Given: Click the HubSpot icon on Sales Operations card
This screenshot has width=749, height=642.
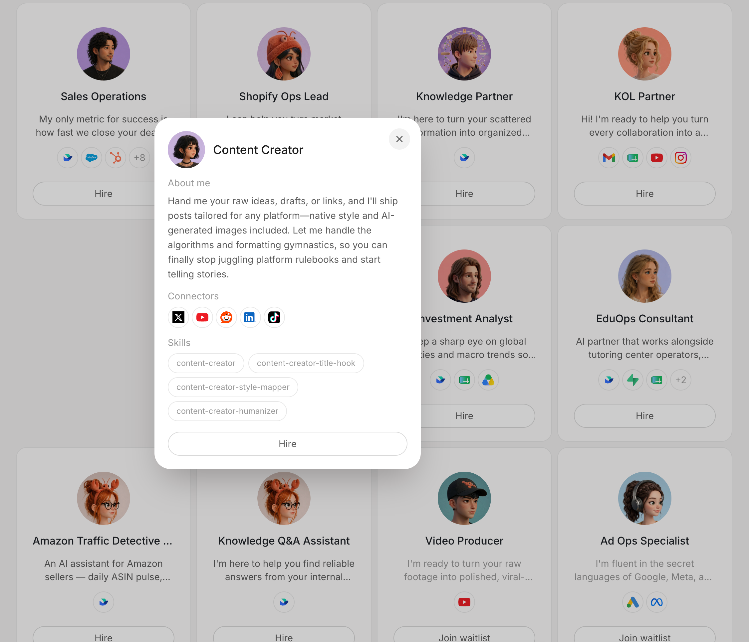Looking at the screenshot, I should (x=115, y=158).
